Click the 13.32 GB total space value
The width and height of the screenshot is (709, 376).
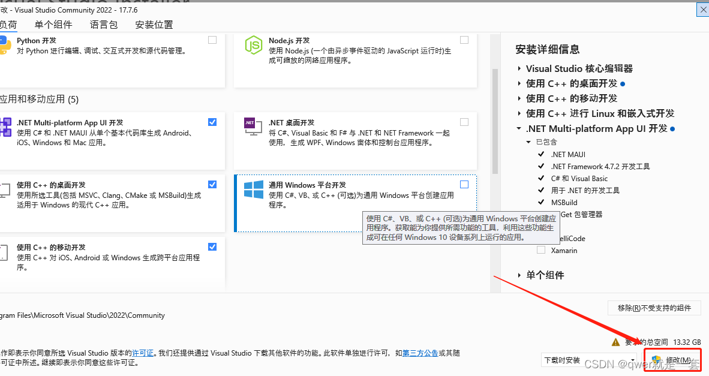tap(687, 342)
